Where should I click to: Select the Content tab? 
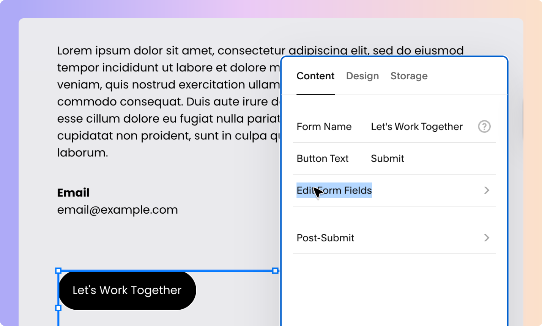(x=315, y=76)
